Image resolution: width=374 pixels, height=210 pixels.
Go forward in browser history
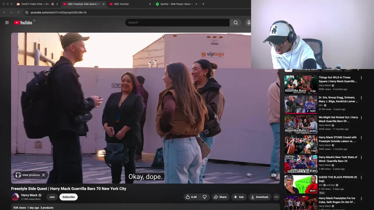point(11,12)
